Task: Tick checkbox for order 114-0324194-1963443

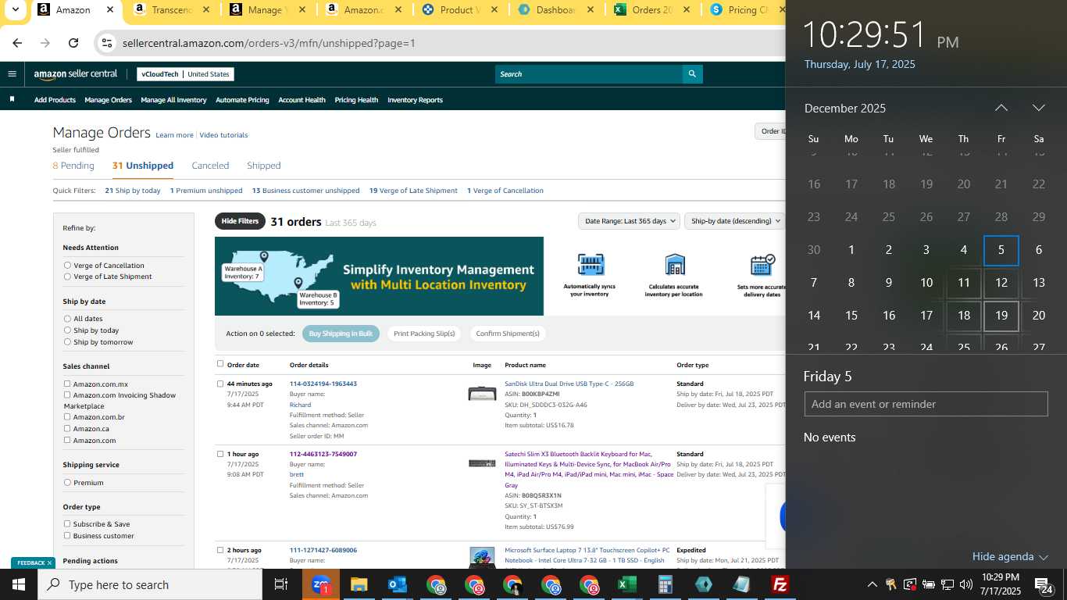Action: [x=220, y=384]
